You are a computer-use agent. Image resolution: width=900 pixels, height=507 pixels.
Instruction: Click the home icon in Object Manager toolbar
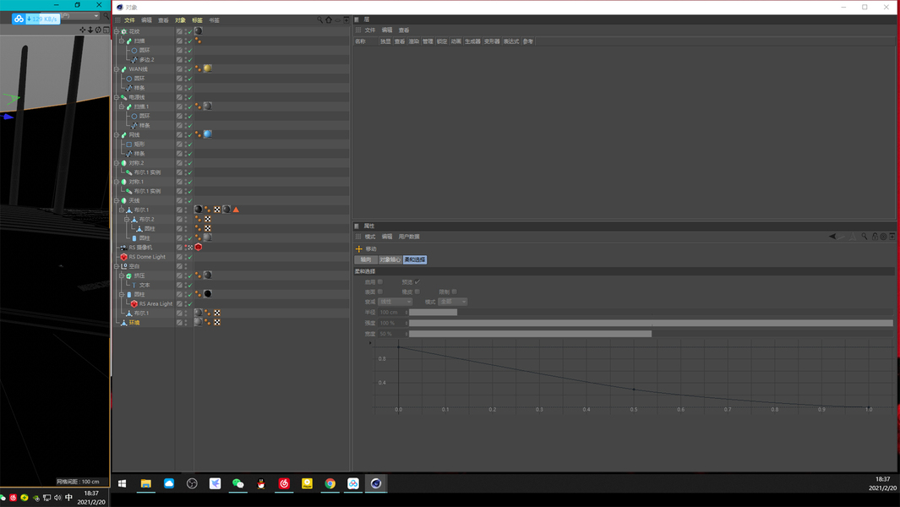tap(329, 20)
